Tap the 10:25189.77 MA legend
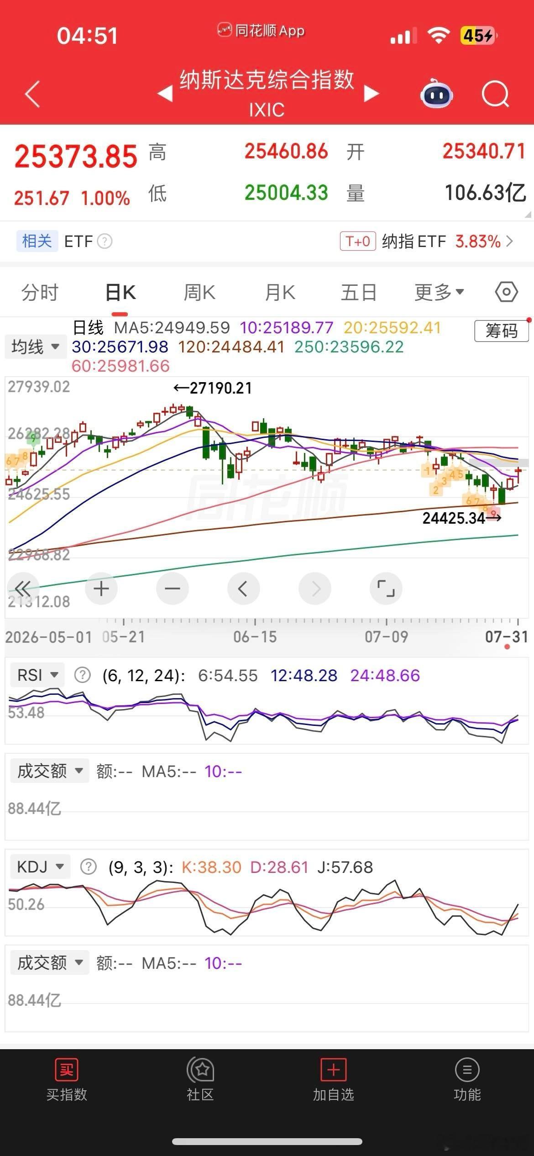Viewport: 534px width, 1156px height. 287,327
